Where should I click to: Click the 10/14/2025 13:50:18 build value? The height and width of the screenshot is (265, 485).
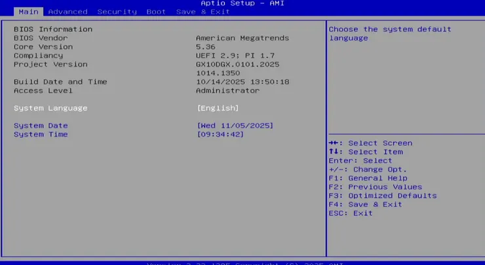tap(242, 82)
